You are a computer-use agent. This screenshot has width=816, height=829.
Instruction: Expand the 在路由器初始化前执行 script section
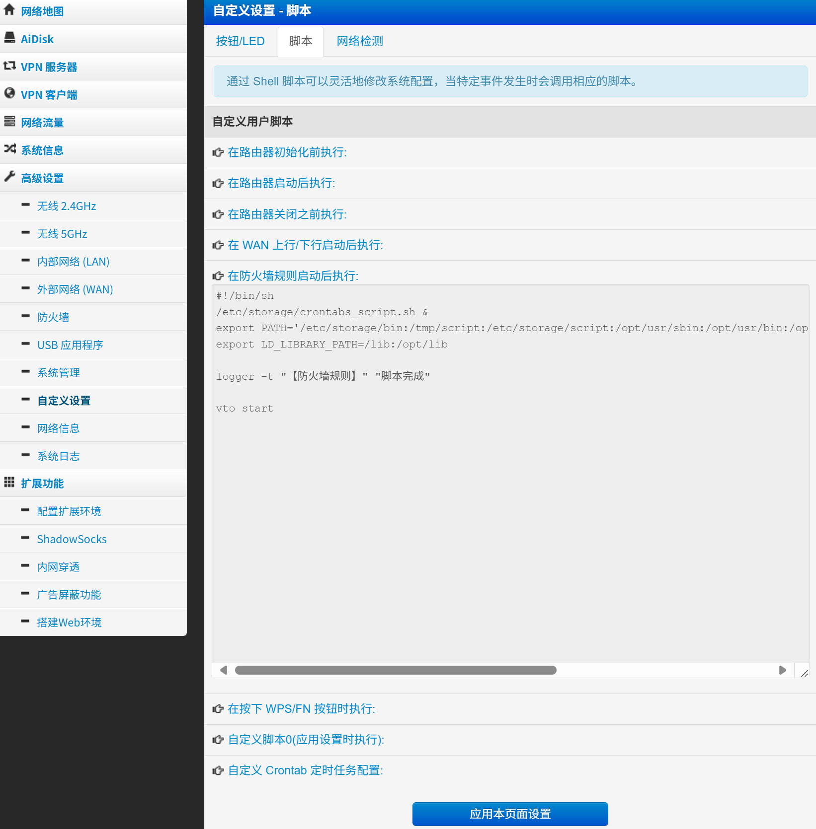coord(287,152)
